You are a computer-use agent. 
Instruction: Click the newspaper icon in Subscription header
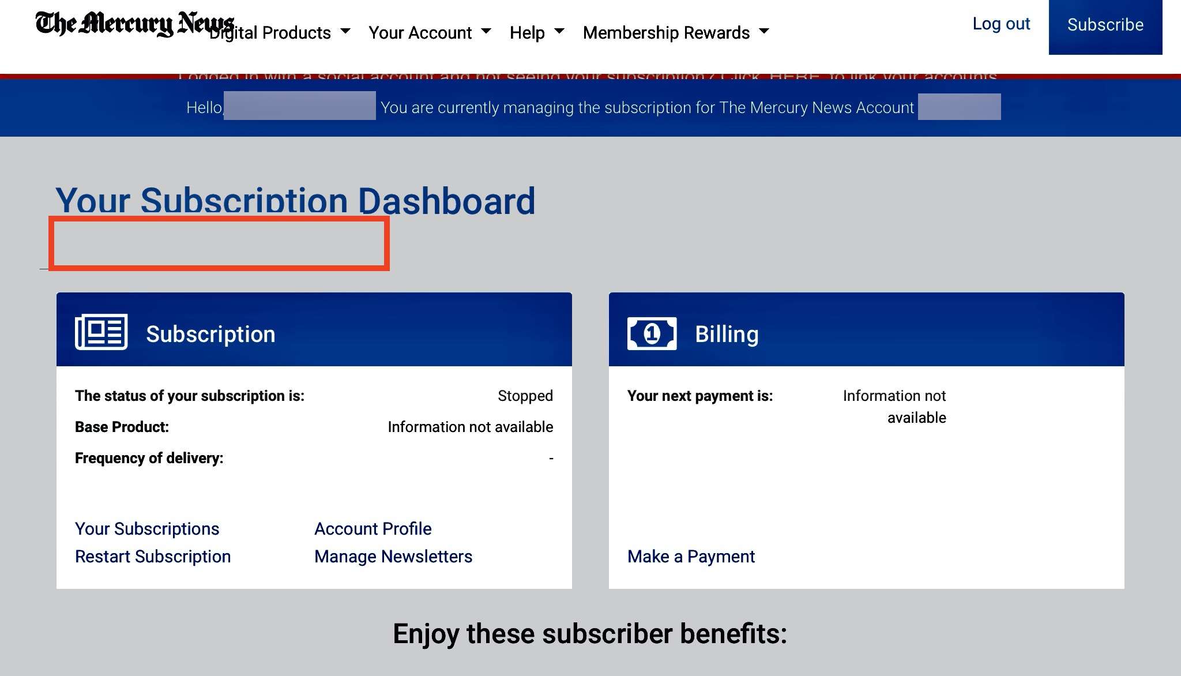point(101,332)
